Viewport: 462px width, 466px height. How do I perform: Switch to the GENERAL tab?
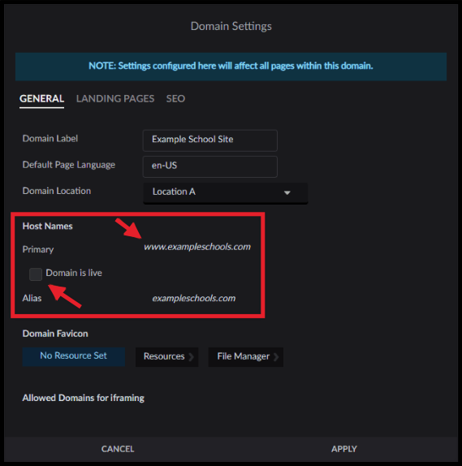(x=41, y=99)
